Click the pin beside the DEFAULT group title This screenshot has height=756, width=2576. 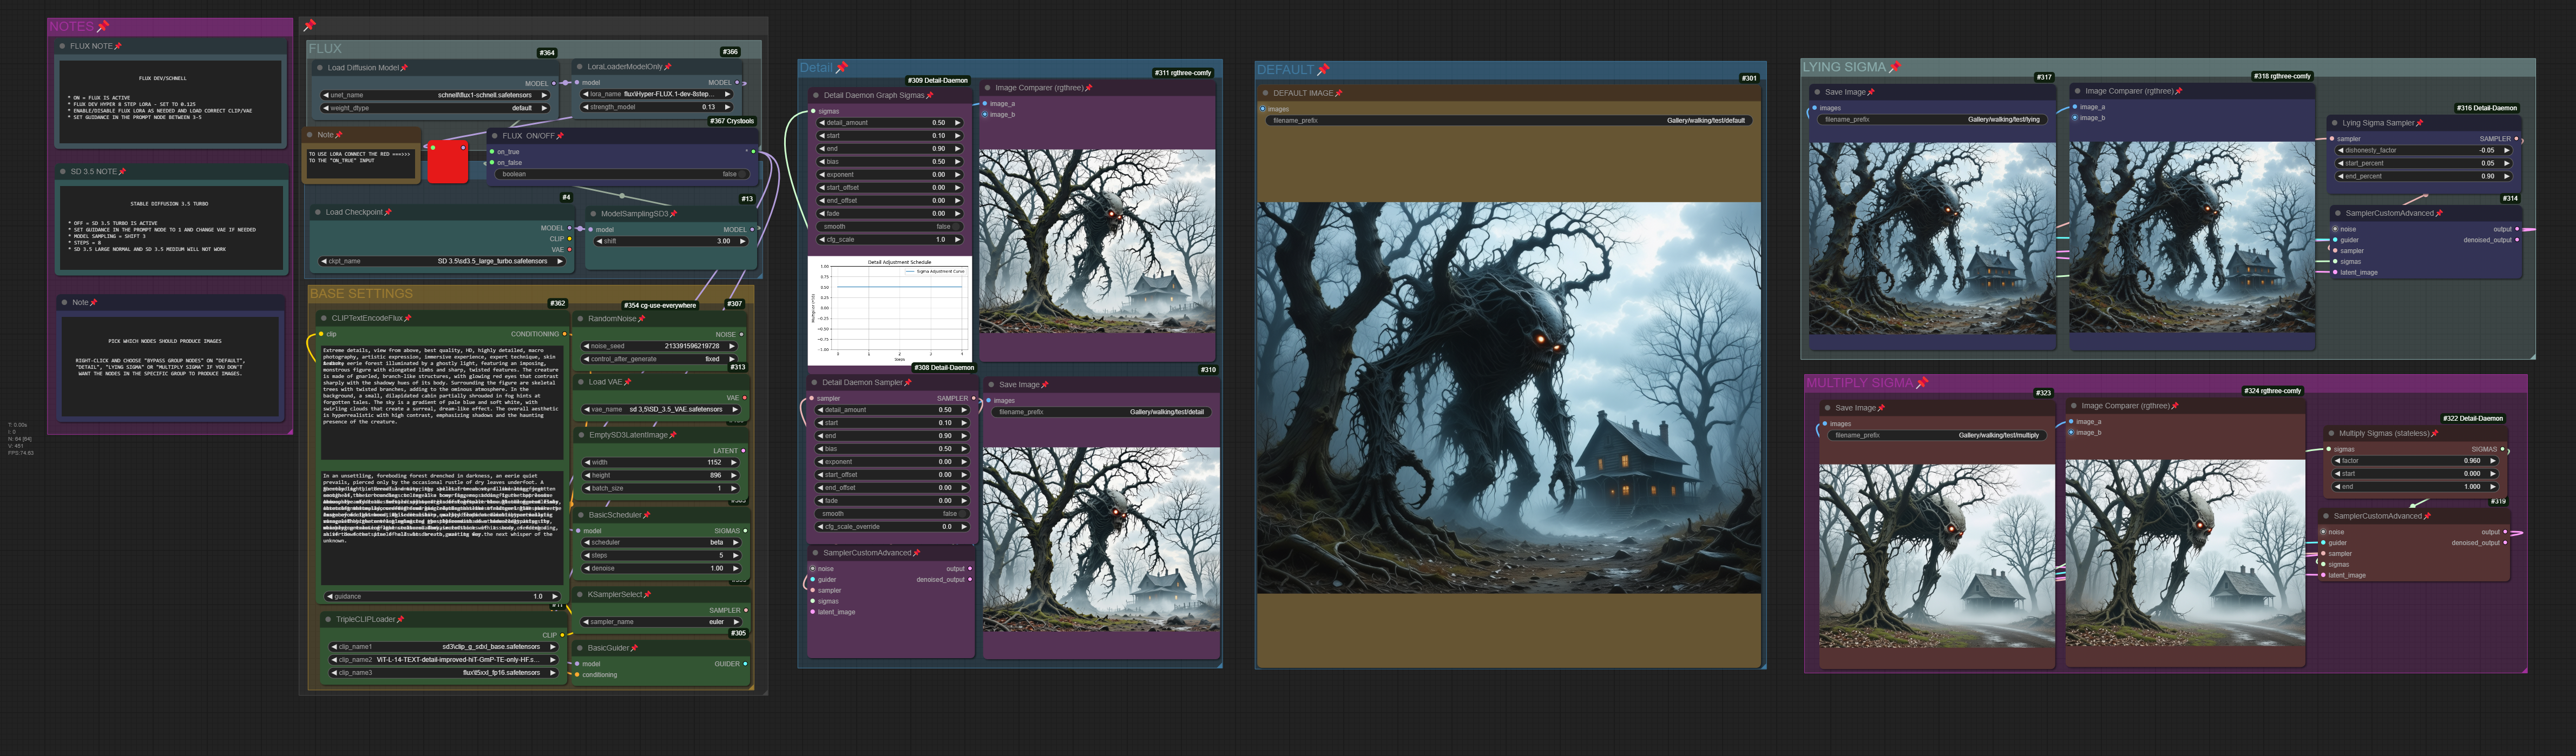coord(1323,70)
